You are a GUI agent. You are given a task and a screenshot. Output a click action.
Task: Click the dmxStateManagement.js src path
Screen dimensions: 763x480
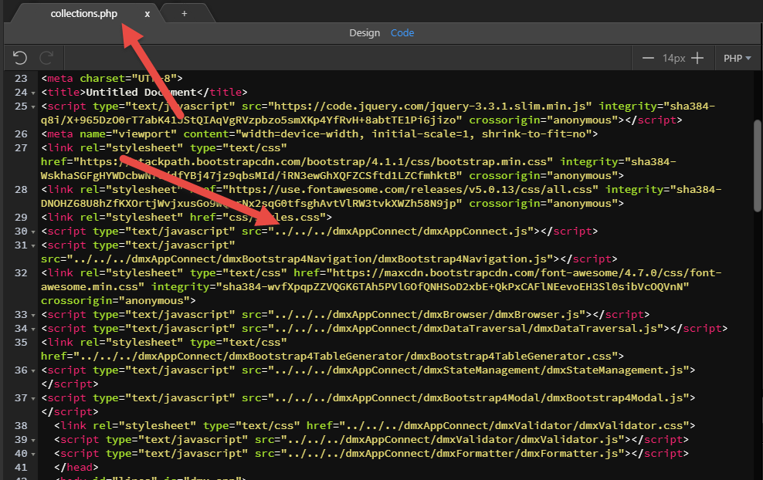[479, 370]
